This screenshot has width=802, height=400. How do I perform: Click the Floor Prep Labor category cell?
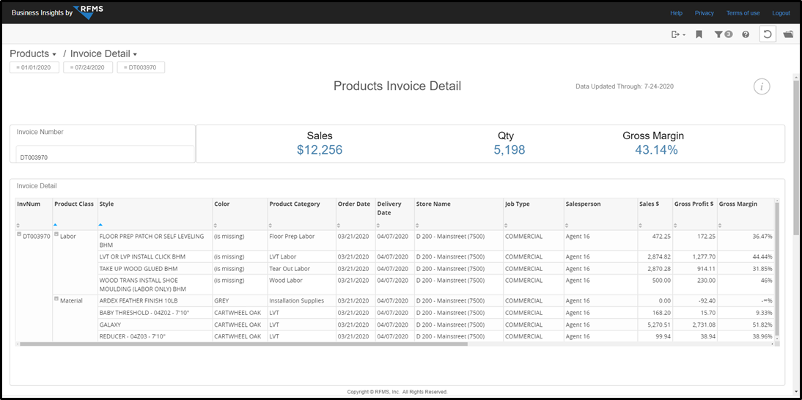(302, 240)
